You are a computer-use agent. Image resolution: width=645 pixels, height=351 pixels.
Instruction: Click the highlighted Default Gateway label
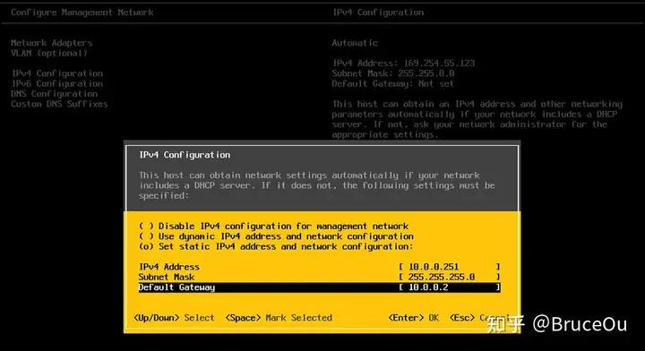(x=176, y=287)
